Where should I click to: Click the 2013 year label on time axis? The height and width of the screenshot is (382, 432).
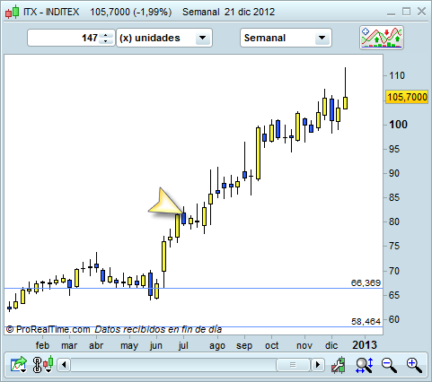click(365, 345)
